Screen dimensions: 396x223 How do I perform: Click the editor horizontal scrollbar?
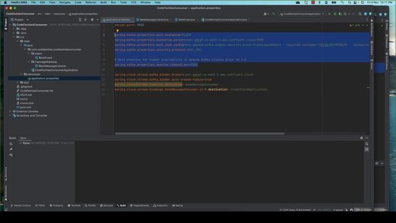pyautogui.click(x=199, y=134)
